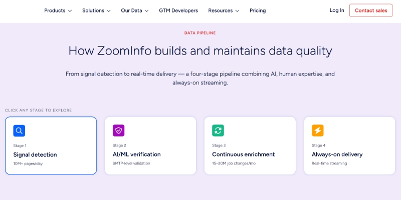The width and height of the screenshot is (401, 200).
Task: Click the '10M+ pages/day' text
Action: (x=28, y=163)
